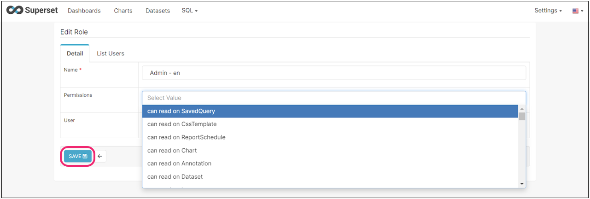The width and height of the screenshot is (590, 199).
Task: Click the Permissions Select Value search box
Action: coord(334,98)
